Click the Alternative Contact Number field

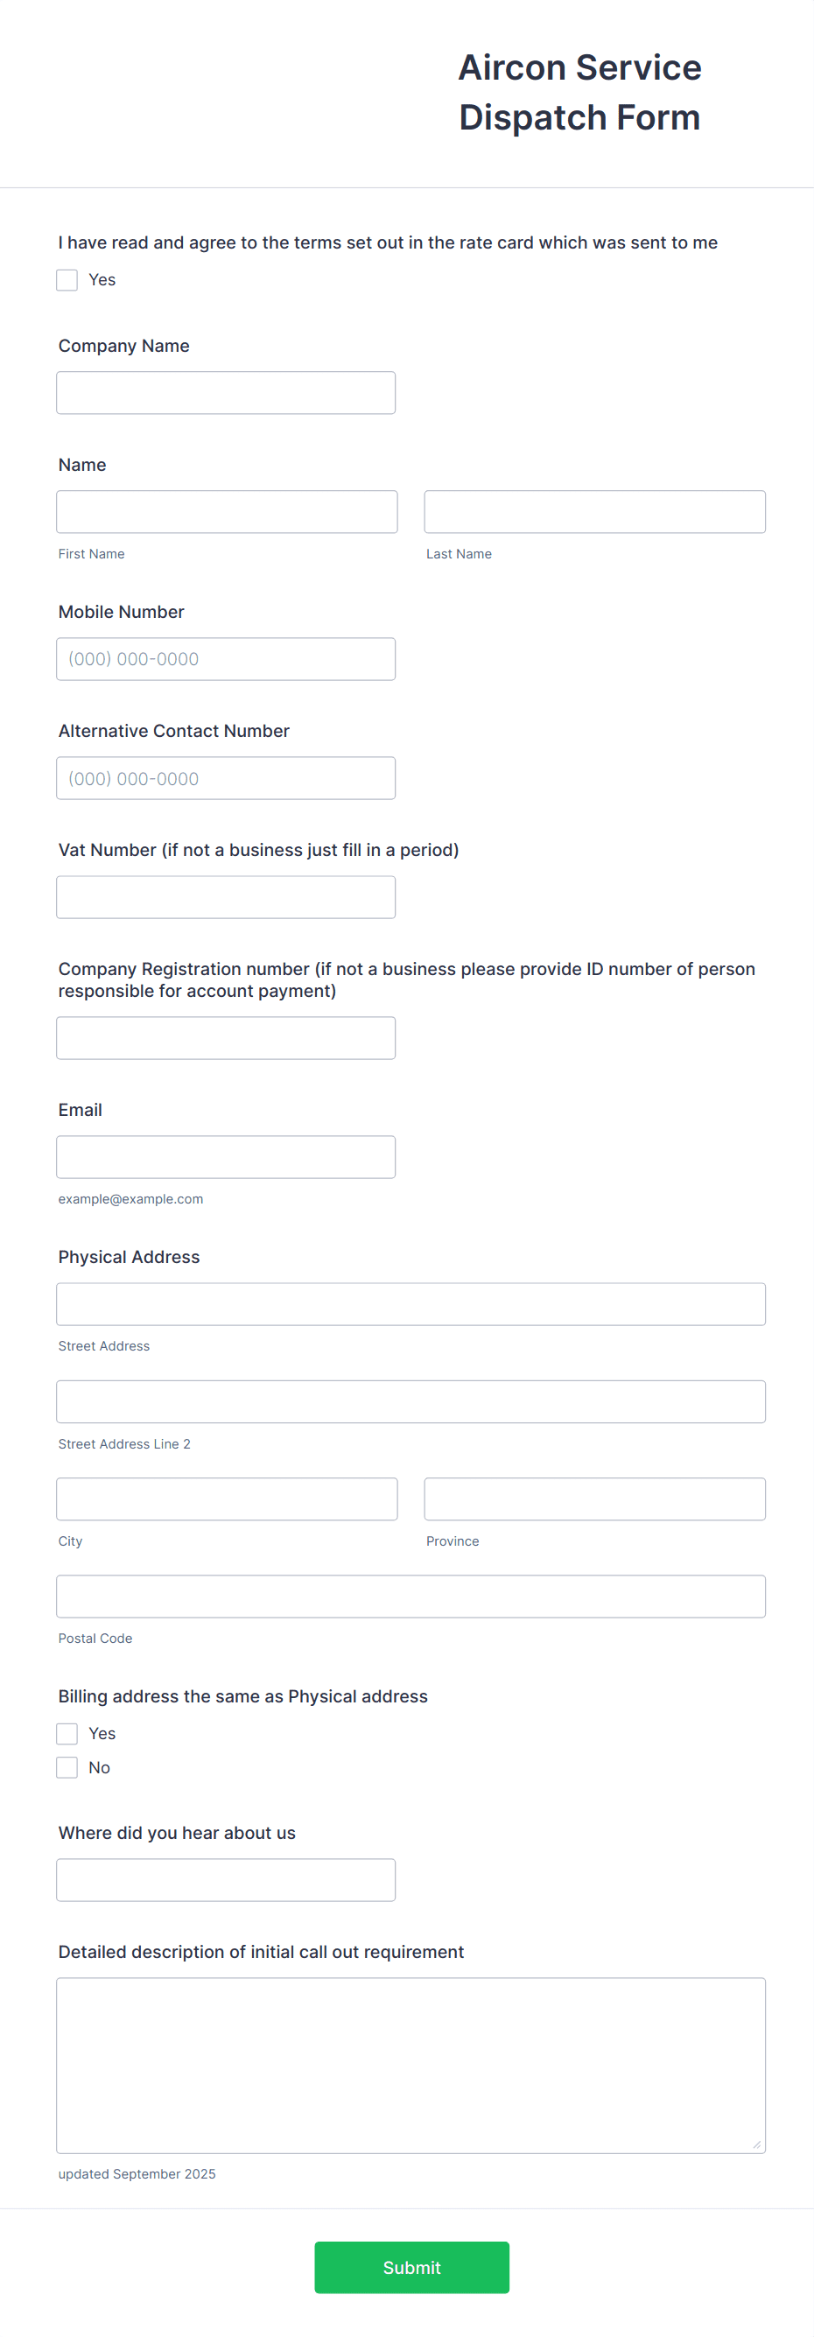(225, 777)
